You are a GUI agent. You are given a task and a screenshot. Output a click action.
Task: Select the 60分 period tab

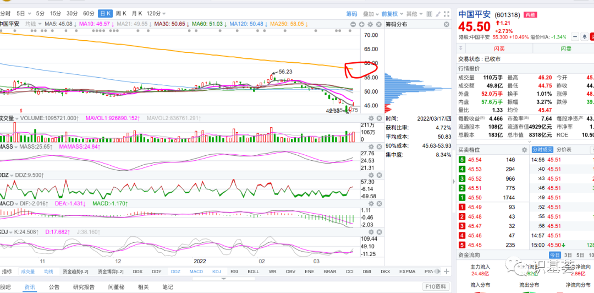tap(89, 13)
